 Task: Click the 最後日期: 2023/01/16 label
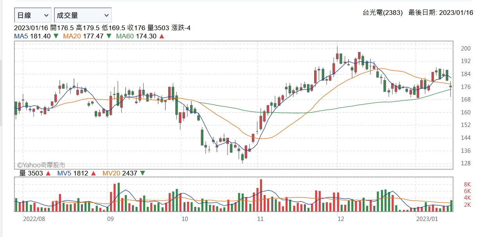point(440,13)
